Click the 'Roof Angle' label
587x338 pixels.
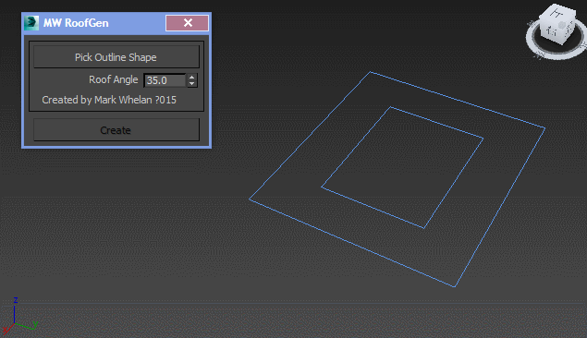(x=113, y=79)
